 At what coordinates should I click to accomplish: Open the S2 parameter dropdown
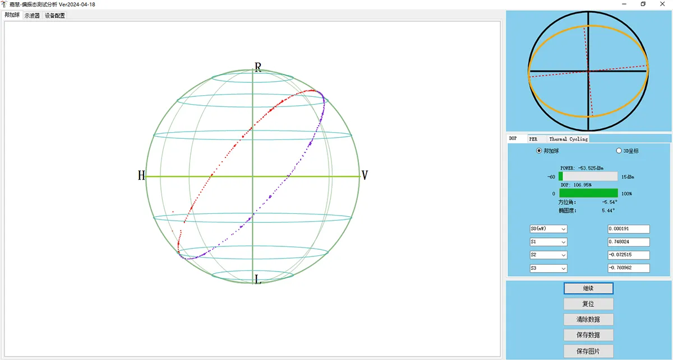(x=548, y=255)
